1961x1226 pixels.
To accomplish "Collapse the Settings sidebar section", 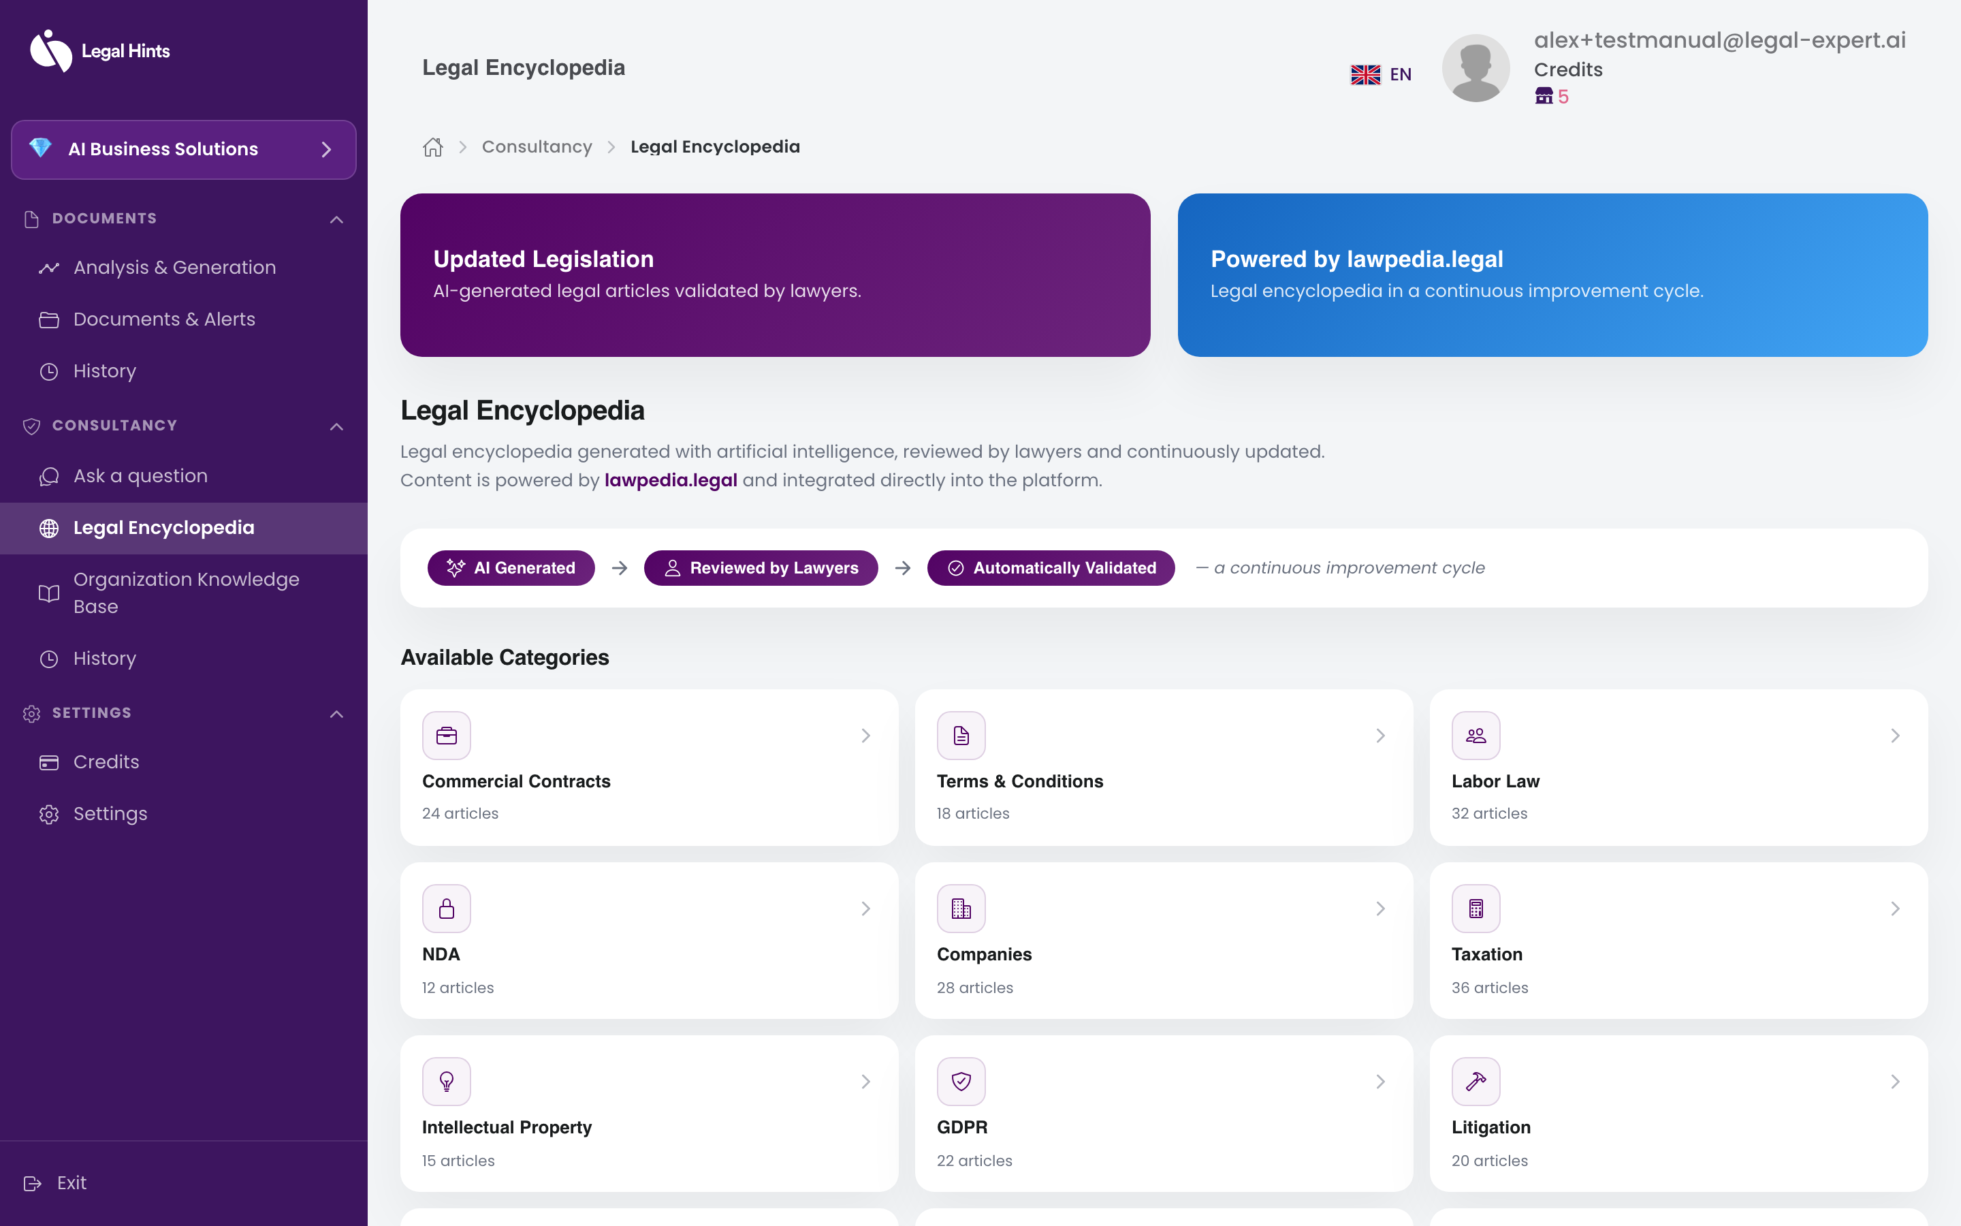I will click(336, 714).
